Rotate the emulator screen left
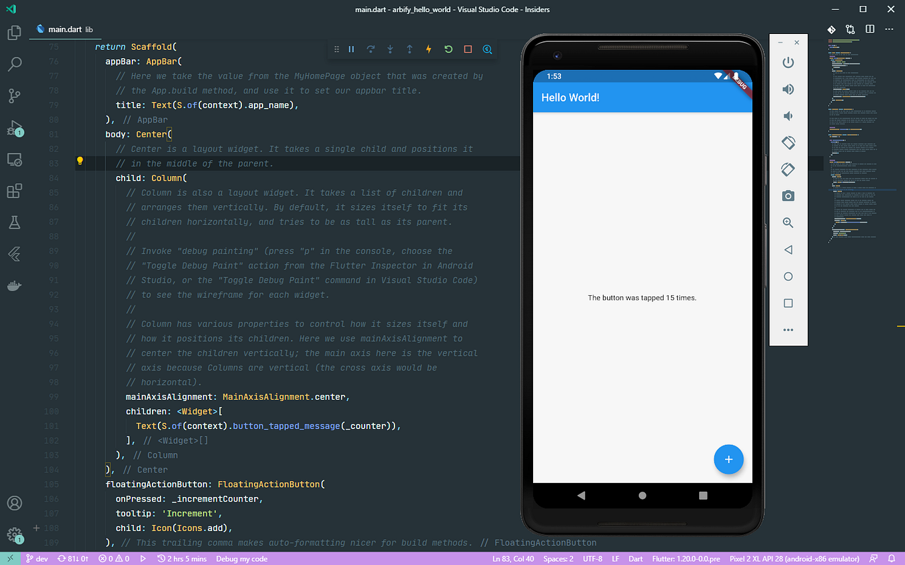The width and height of the screenshot is (905, 565). click(x=788, y=143)
